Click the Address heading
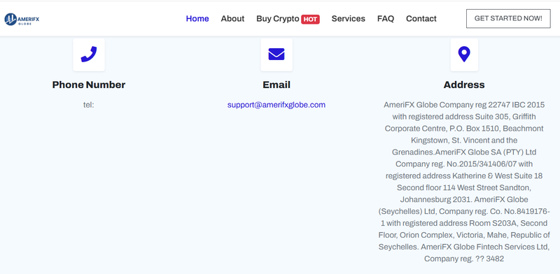The width and height of the screenshot is (560, 274). (x=464, y=85)
